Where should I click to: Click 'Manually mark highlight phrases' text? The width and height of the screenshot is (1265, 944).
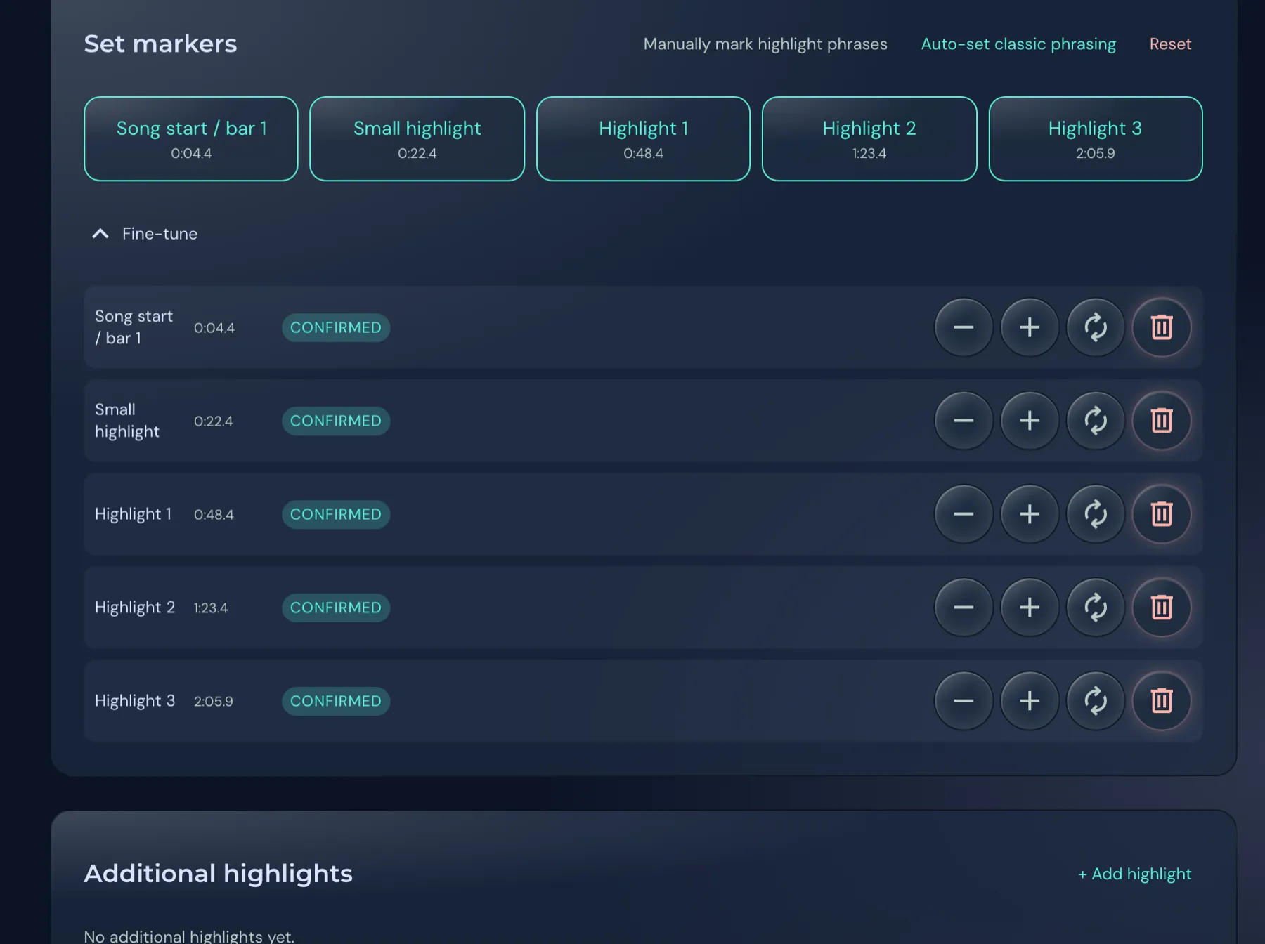pyautogui.click(x=765, y=44)
